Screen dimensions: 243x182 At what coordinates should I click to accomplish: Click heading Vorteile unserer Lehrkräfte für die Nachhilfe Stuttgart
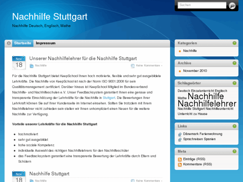55,124
